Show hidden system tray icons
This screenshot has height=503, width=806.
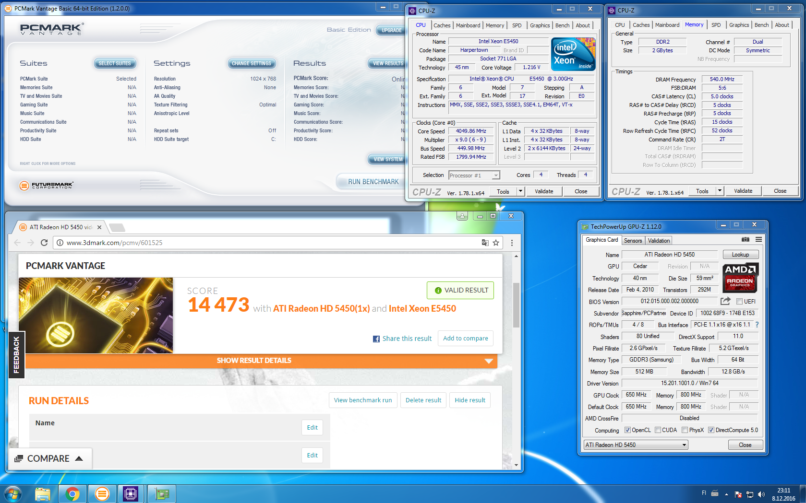[726, 494]
